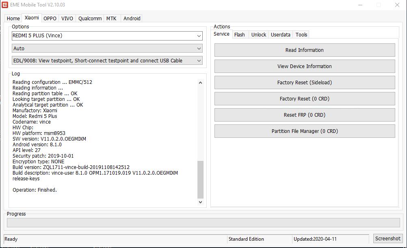The width and height of the screenshot is (407, 248).
Task: Open the Qualcomm tab
Action: point(90,18)
